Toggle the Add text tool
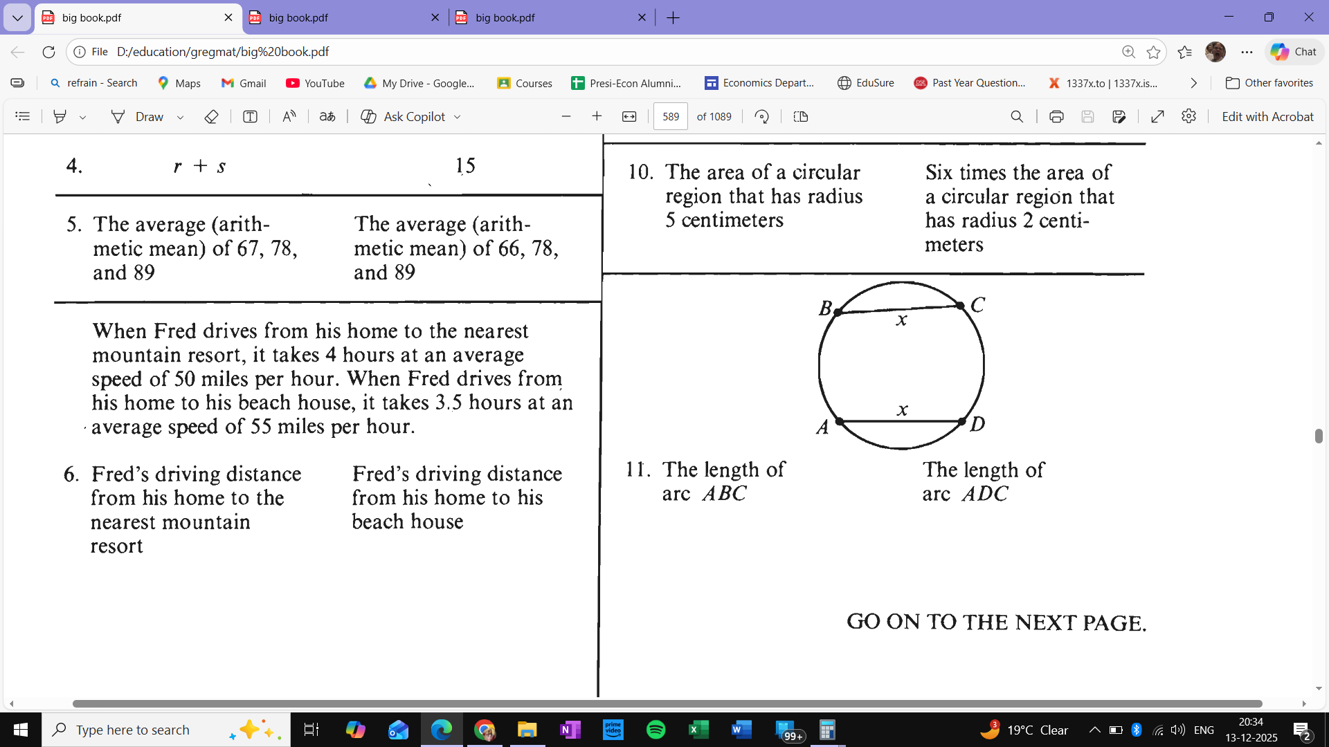The image size is (1329, 747). (x=250, y=117)
